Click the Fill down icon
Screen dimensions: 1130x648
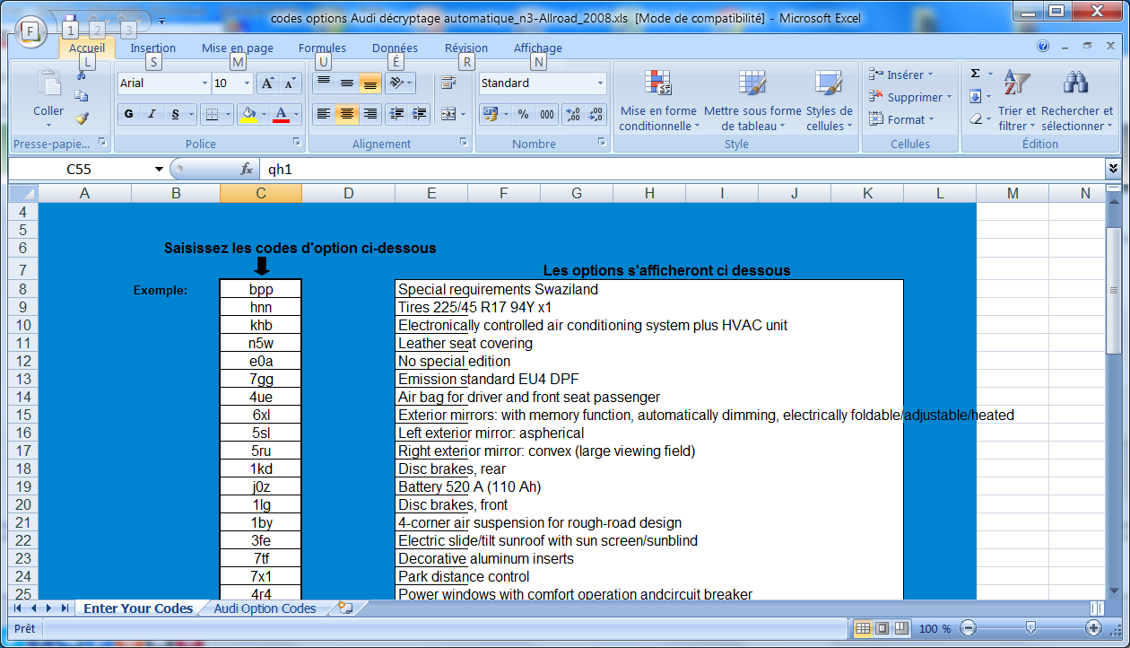[x=976, y=96]
